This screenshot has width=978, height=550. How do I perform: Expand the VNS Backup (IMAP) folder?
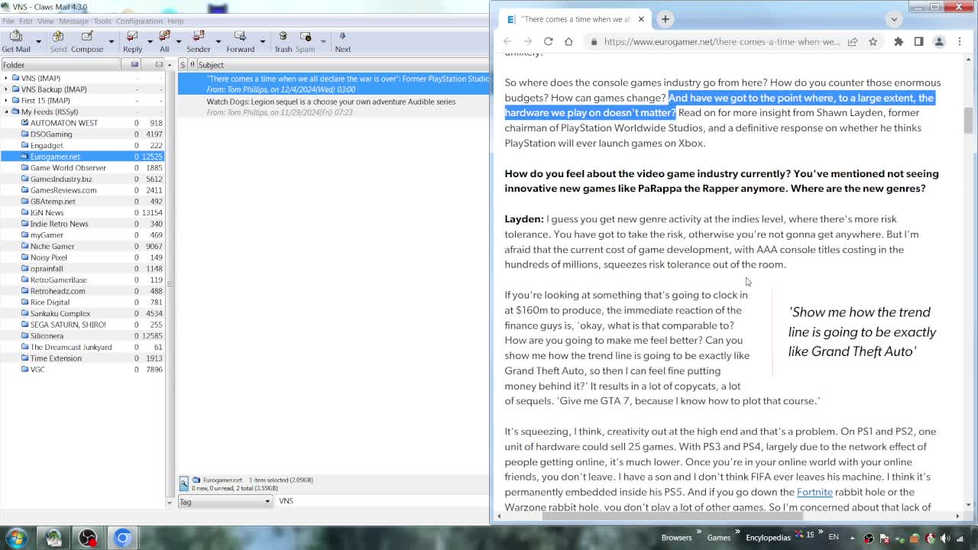tap(6, 89)
